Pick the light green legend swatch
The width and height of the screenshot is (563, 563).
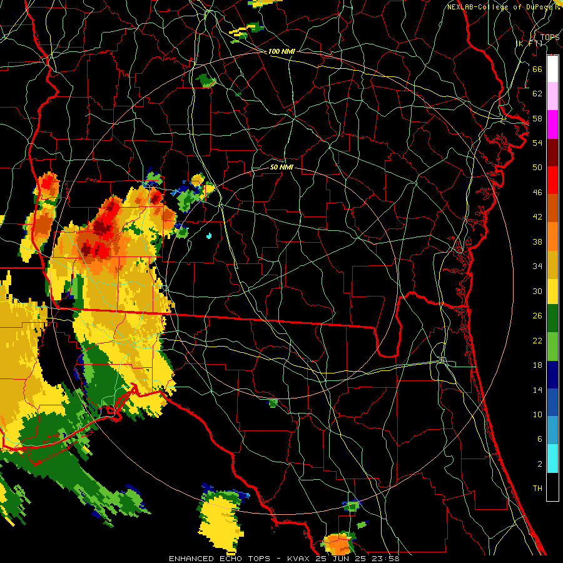(x=552, y=347)
